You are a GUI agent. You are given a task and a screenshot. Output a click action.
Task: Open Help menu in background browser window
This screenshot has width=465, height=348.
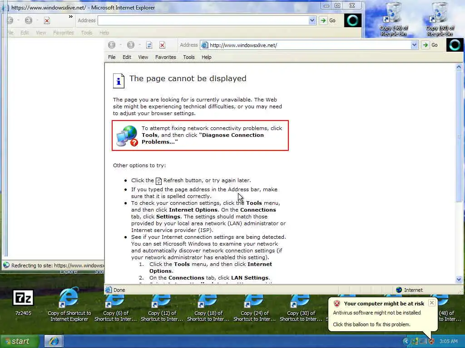point(104,33)
